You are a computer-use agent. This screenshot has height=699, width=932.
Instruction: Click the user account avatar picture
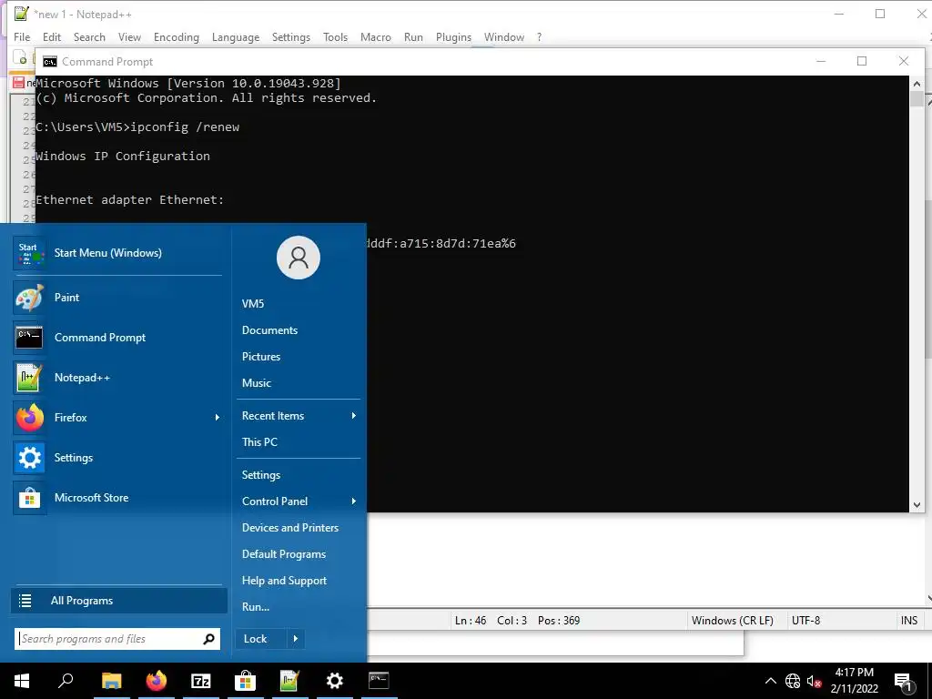299,258
